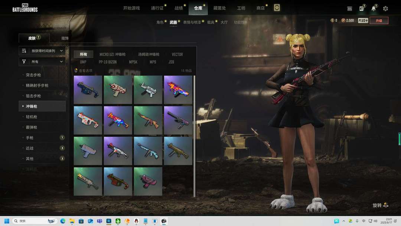
Task: Open the 表情与喷漆 sub-tab
Action: point(192,22)
